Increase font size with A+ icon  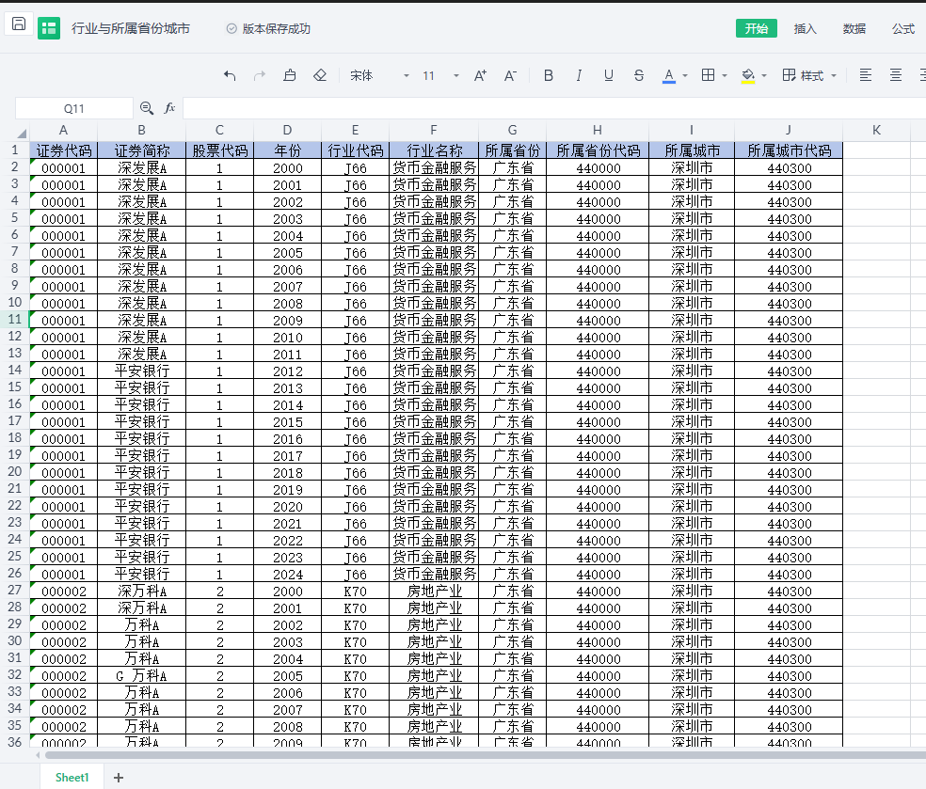(x=480, y=75)
